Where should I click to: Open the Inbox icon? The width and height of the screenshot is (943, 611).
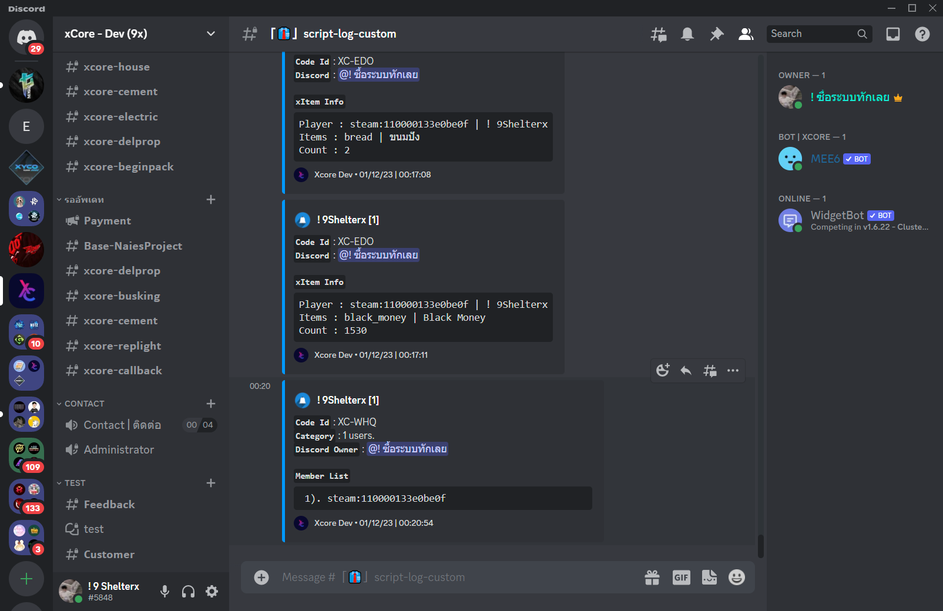893,34
